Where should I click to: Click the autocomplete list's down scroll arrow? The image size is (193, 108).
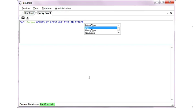[x=119, y=32]
